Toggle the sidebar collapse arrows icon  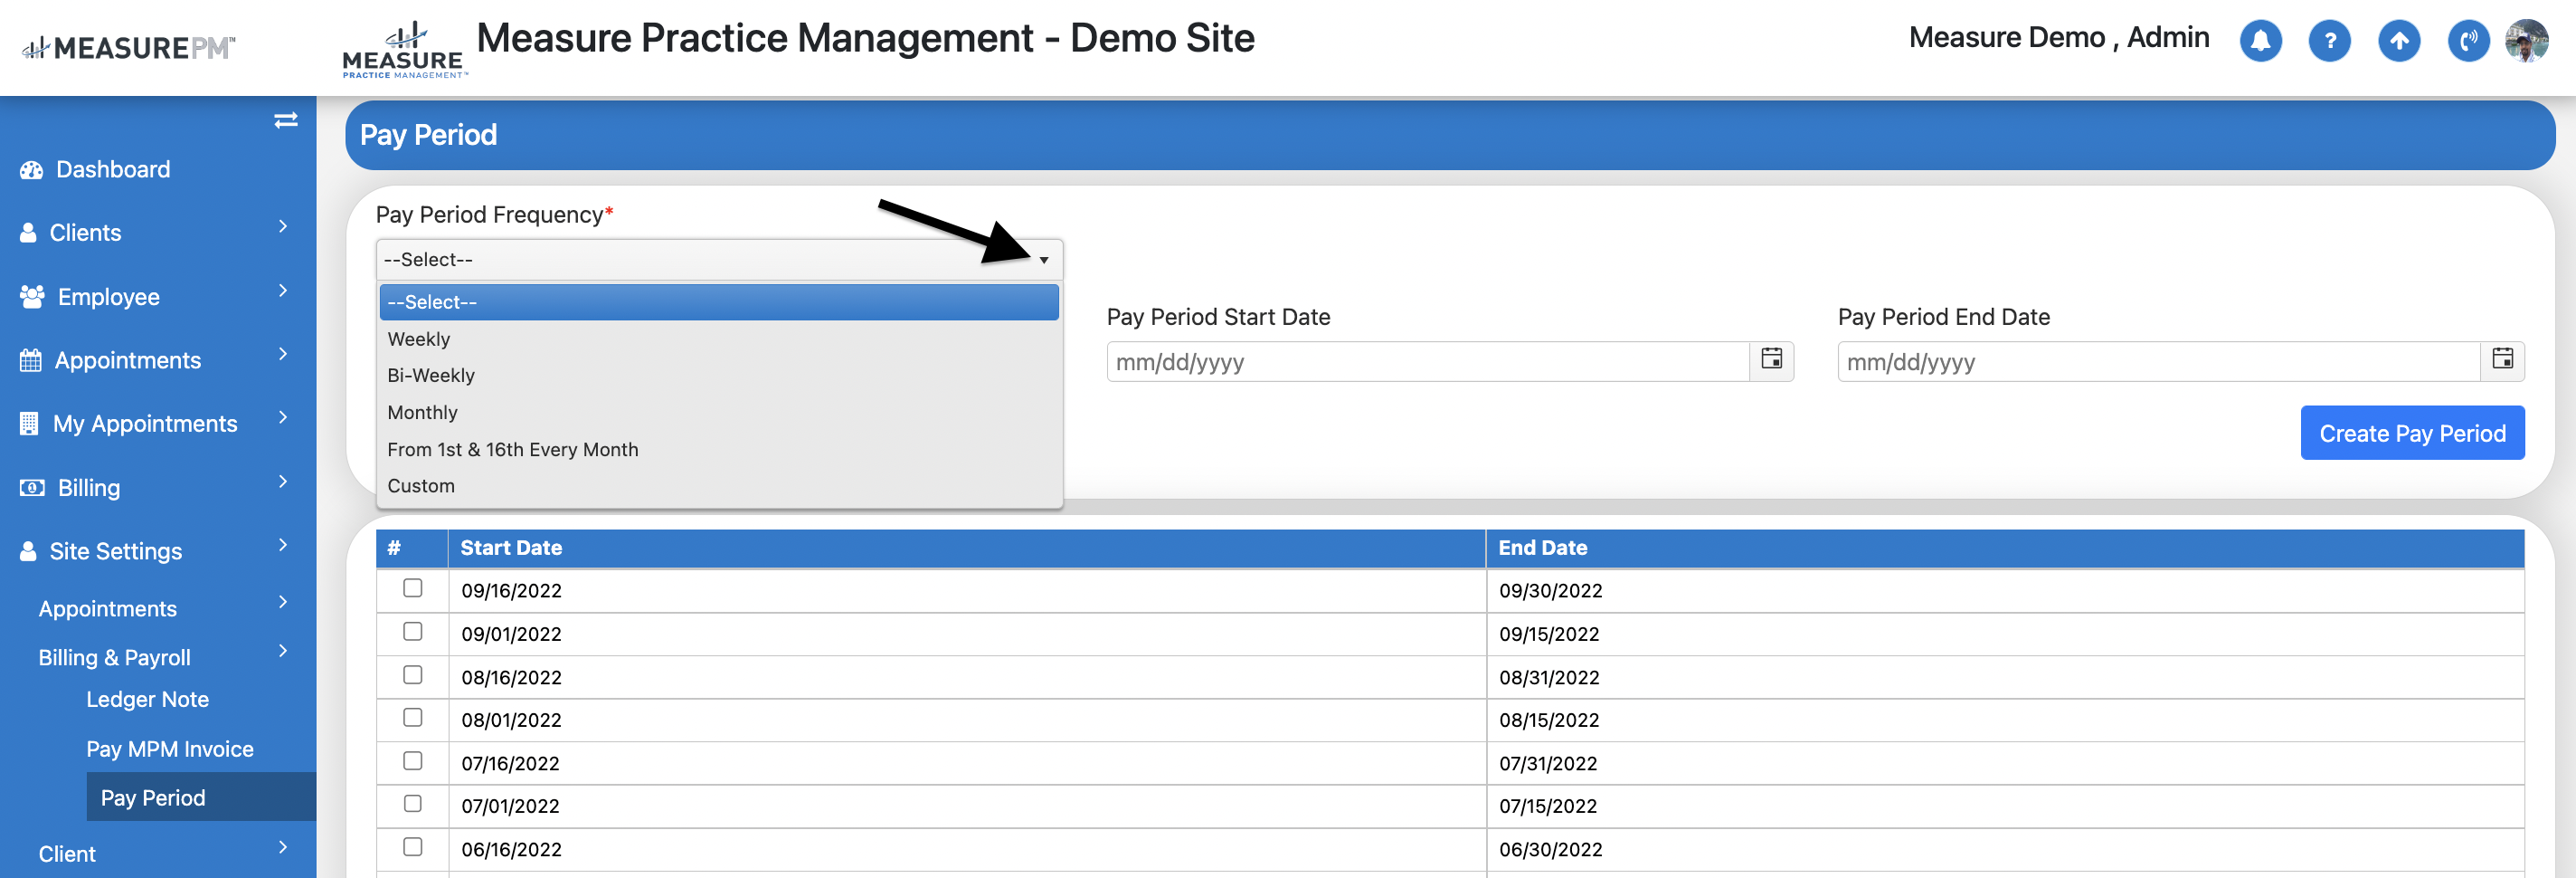click(285, 120)
